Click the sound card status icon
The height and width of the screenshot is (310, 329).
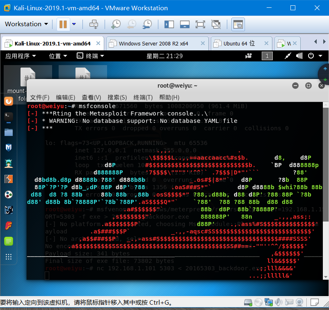[279, 303]
